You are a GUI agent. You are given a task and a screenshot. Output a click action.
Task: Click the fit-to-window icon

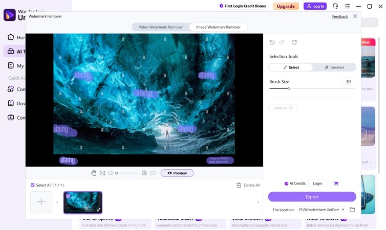click(x=102, y=173)
